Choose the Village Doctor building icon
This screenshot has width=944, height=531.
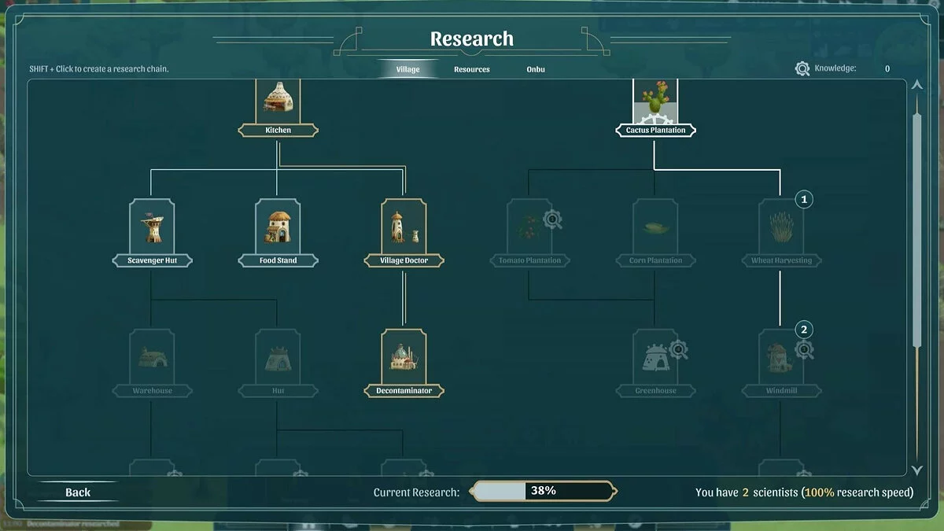tap(404, 225)
